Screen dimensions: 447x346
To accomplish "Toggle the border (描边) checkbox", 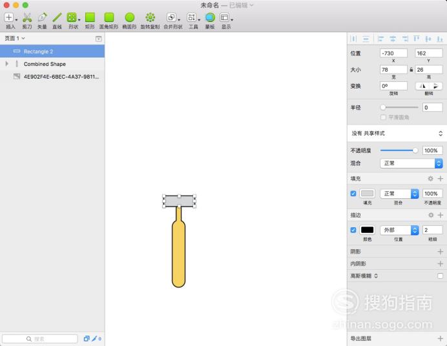I will (x=353, y=230).
